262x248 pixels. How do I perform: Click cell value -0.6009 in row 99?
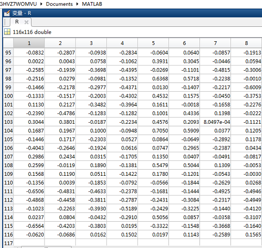(x=246, y=87)
